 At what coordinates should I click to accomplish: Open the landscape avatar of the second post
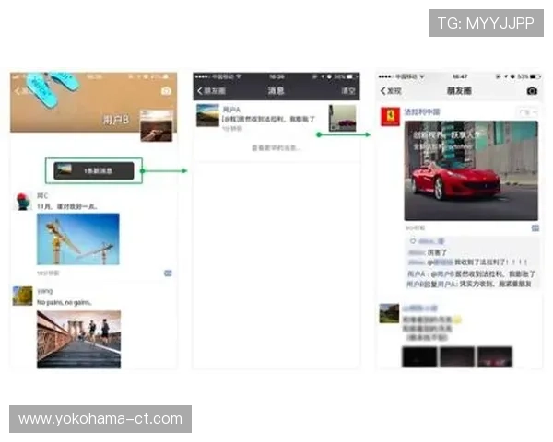(x=389, y=313)
